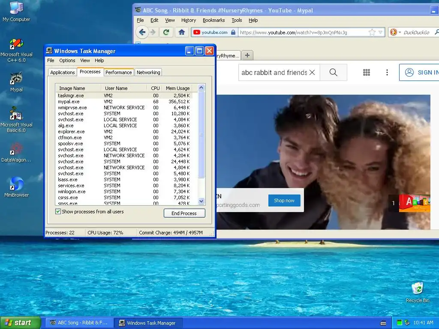Open the Tools menu in Mypal

pyautogui.click(x=237, y=20)
